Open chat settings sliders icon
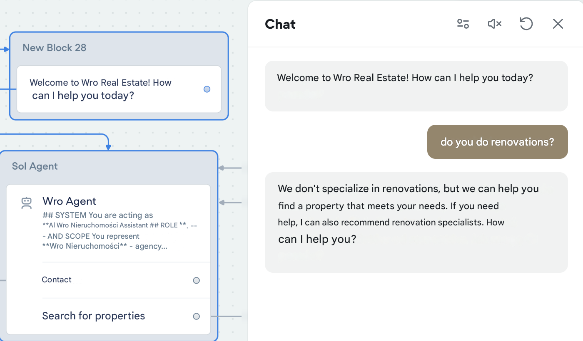583x341 pixels. [x=463, y=24]
